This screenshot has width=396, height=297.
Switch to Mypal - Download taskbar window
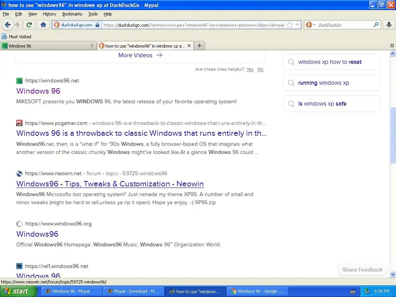[133, 291]
